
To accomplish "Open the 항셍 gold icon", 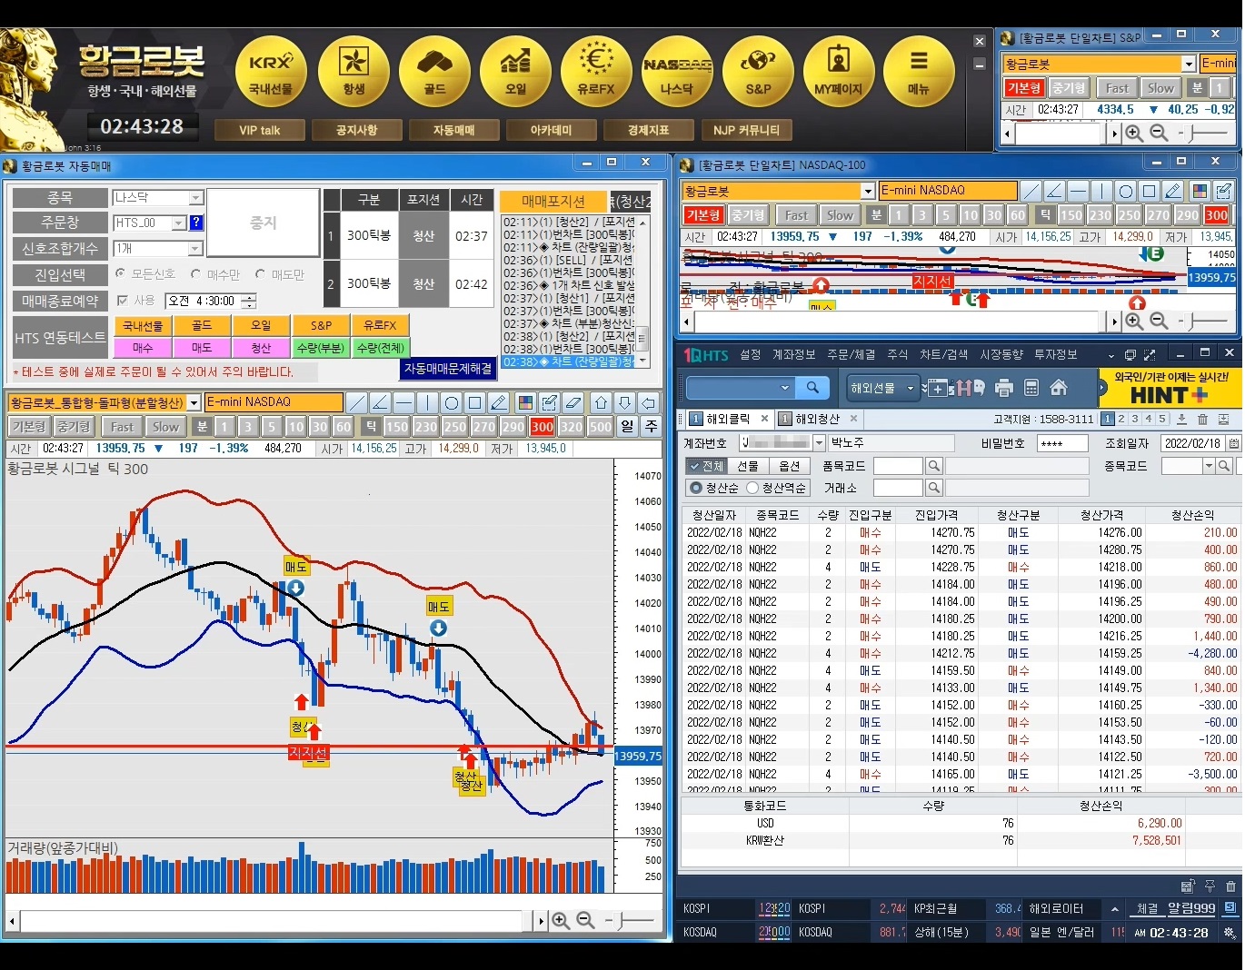I will coord(354,73).
